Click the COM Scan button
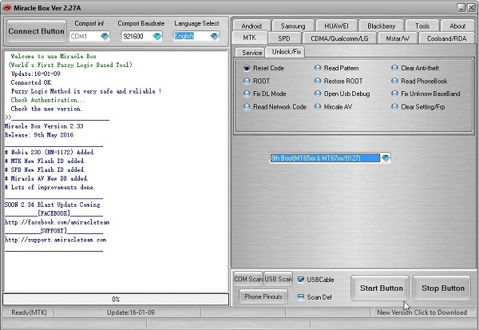The width and height of the screenshot is (479, 330). (247, 279)
